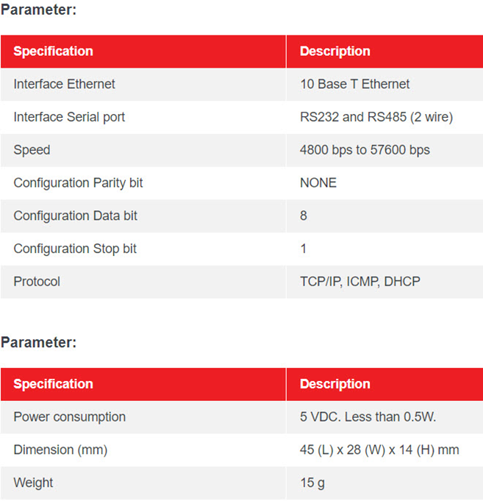Click 'Configuration Parity bit' label

(78, 182)
